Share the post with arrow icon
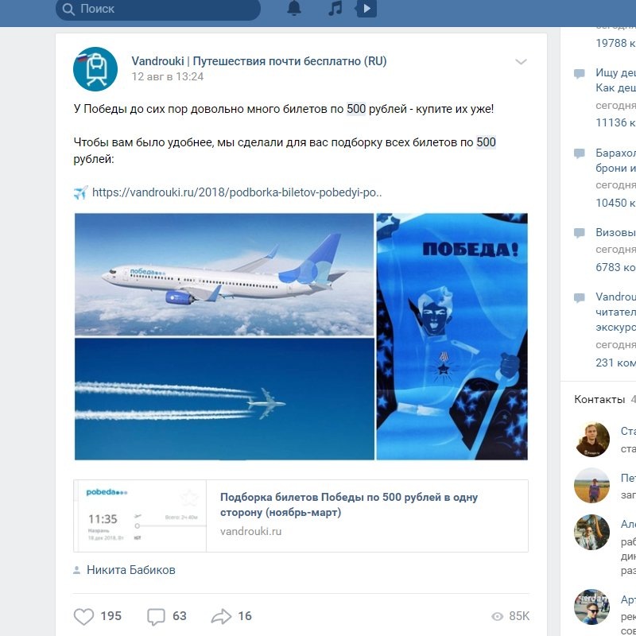The image size is (636, 636). click(221, 617)
